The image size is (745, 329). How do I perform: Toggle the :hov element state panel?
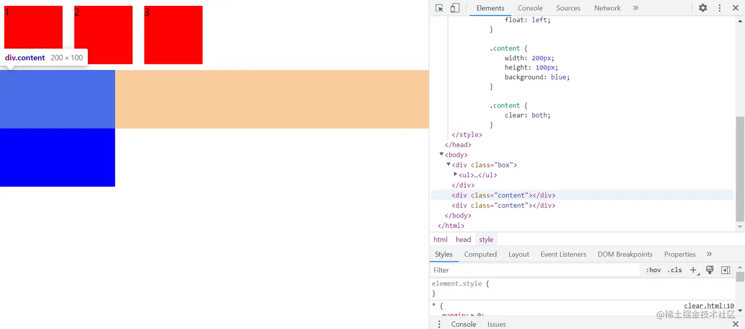(653, 270)
